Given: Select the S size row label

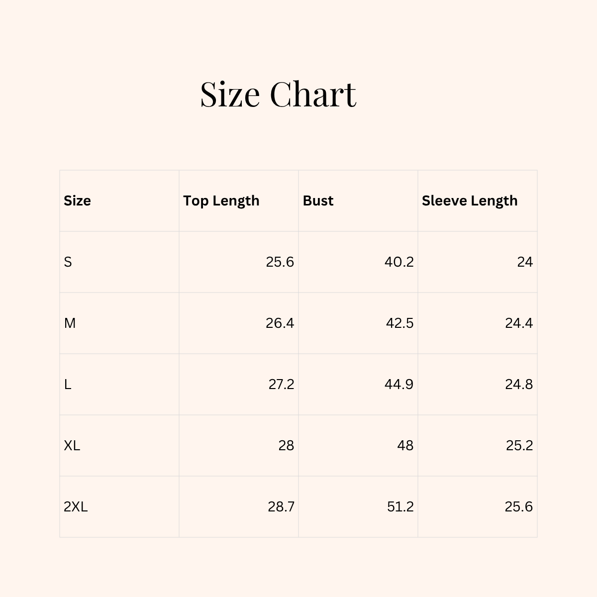Looking at the screenshot, I should pos(68,262).
